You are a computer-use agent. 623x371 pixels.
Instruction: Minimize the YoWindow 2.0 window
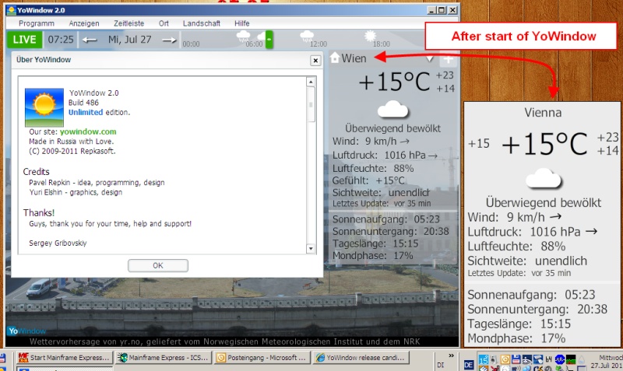(x=432, y=10)
